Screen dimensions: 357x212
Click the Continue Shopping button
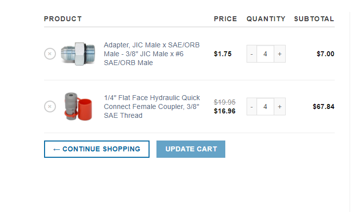pos(97,149)
